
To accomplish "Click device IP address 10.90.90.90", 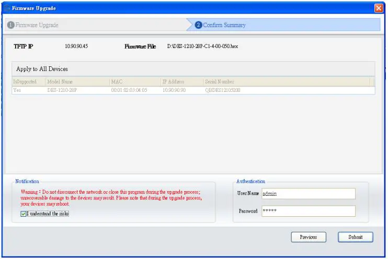I will (x=174, y=90).
